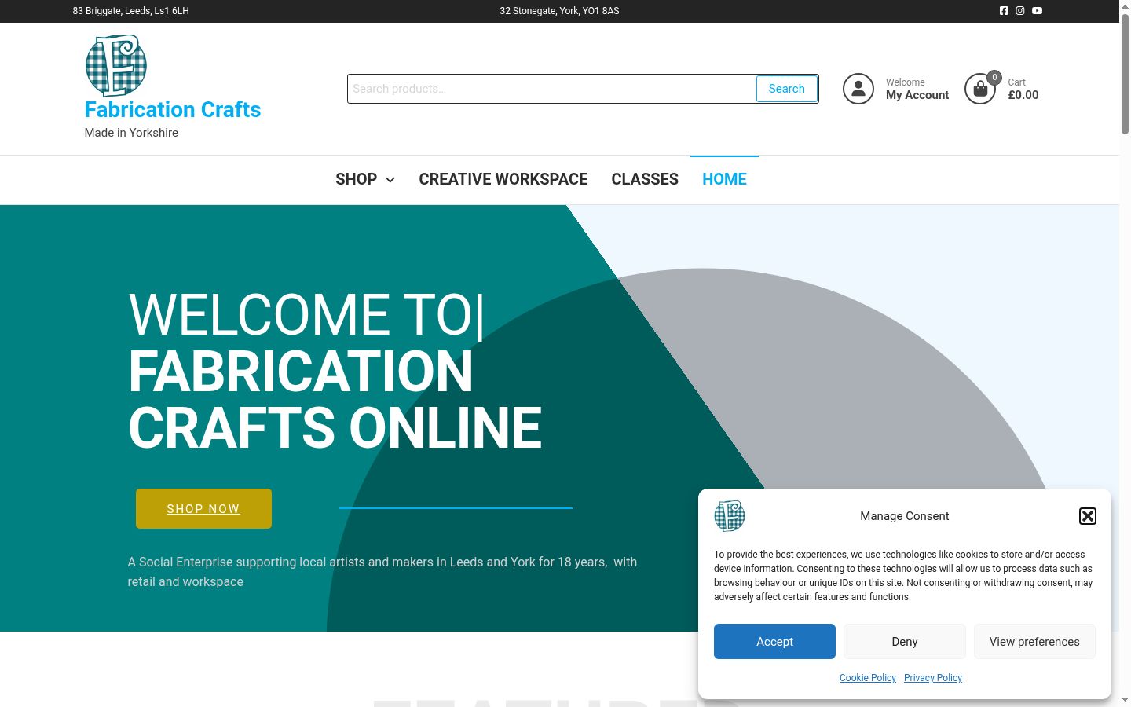Click the York Stonegate address text
Image resolution: width=1131 pixels, height=707 pixels.
(559, 11)
